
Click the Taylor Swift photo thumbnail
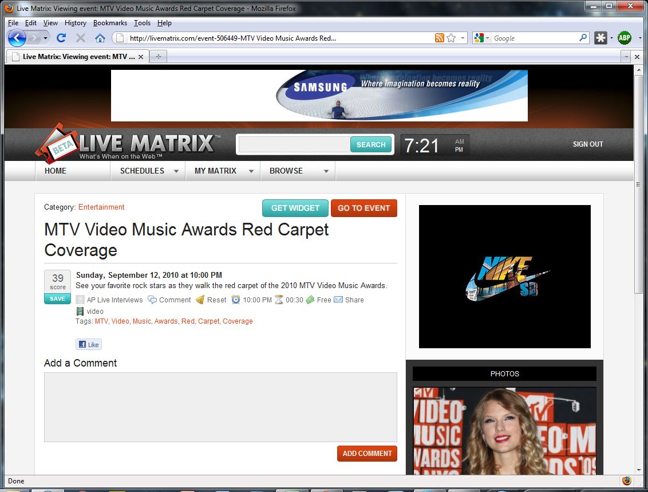coord(504,431)
